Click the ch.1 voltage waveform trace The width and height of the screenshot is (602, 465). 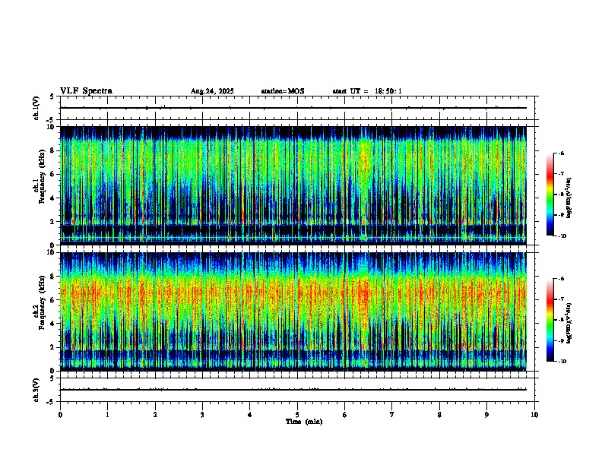click(293, 108)
